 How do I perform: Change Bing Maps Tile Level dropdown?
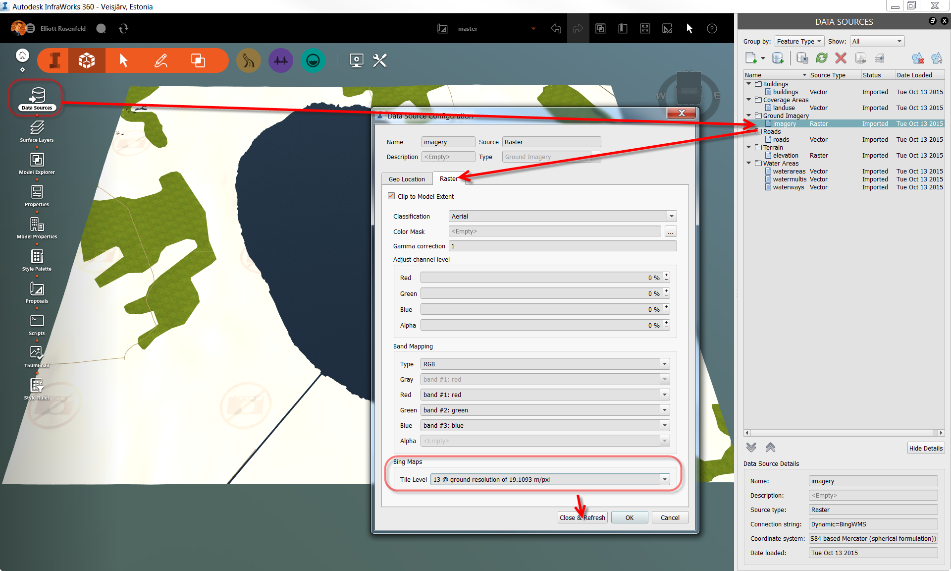[663, 479]
